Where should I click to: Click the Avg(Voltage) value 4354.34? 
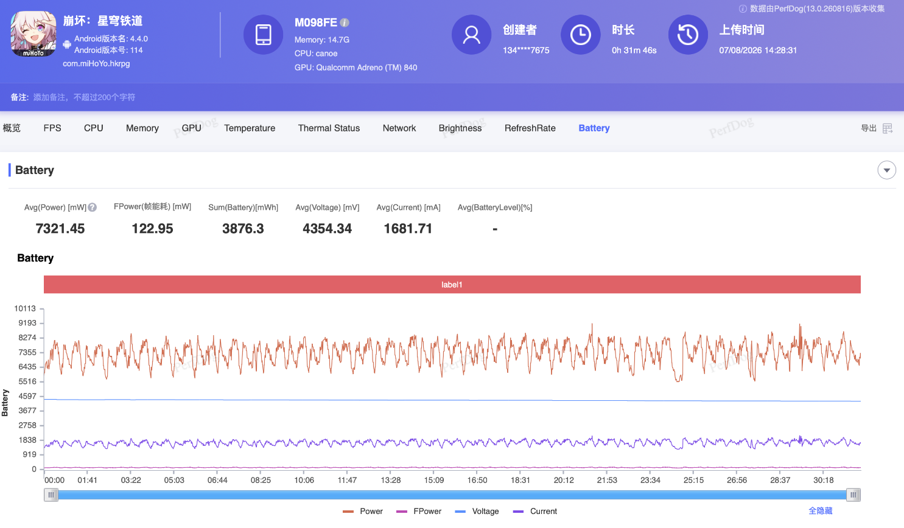[x=328, y=229]
